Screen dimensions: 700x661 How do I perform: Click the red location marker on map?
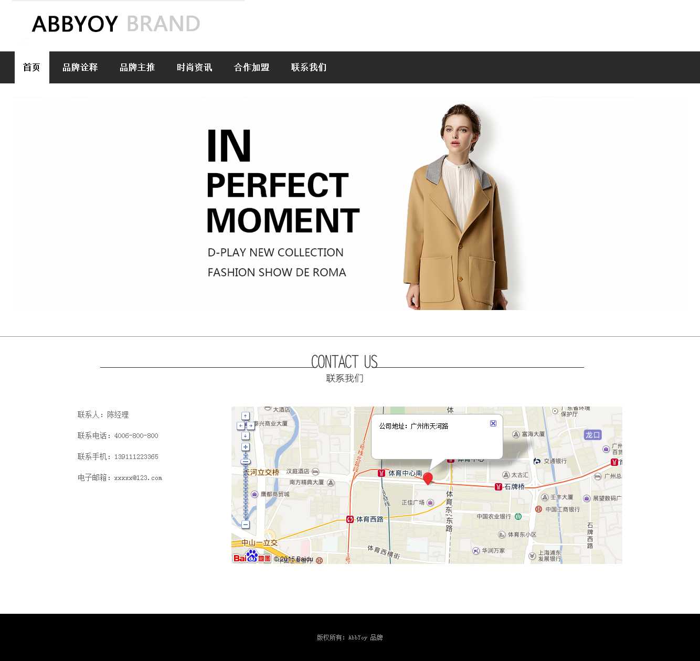pos(428,478)
